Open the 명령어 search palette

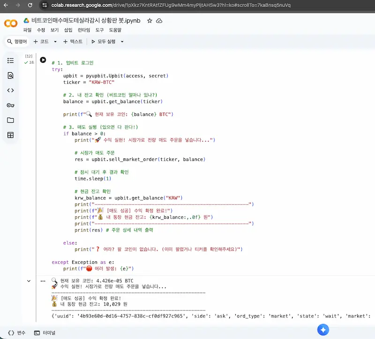tap(17, 41)
